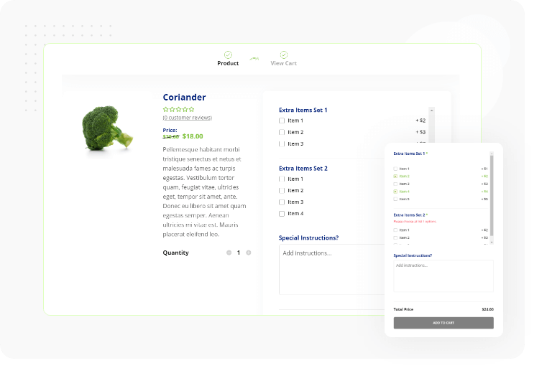This screenshot has height=386, width=552.
Task: Uncheck green Item 4 in popup Extra Items Set 1
Action: 395,192
